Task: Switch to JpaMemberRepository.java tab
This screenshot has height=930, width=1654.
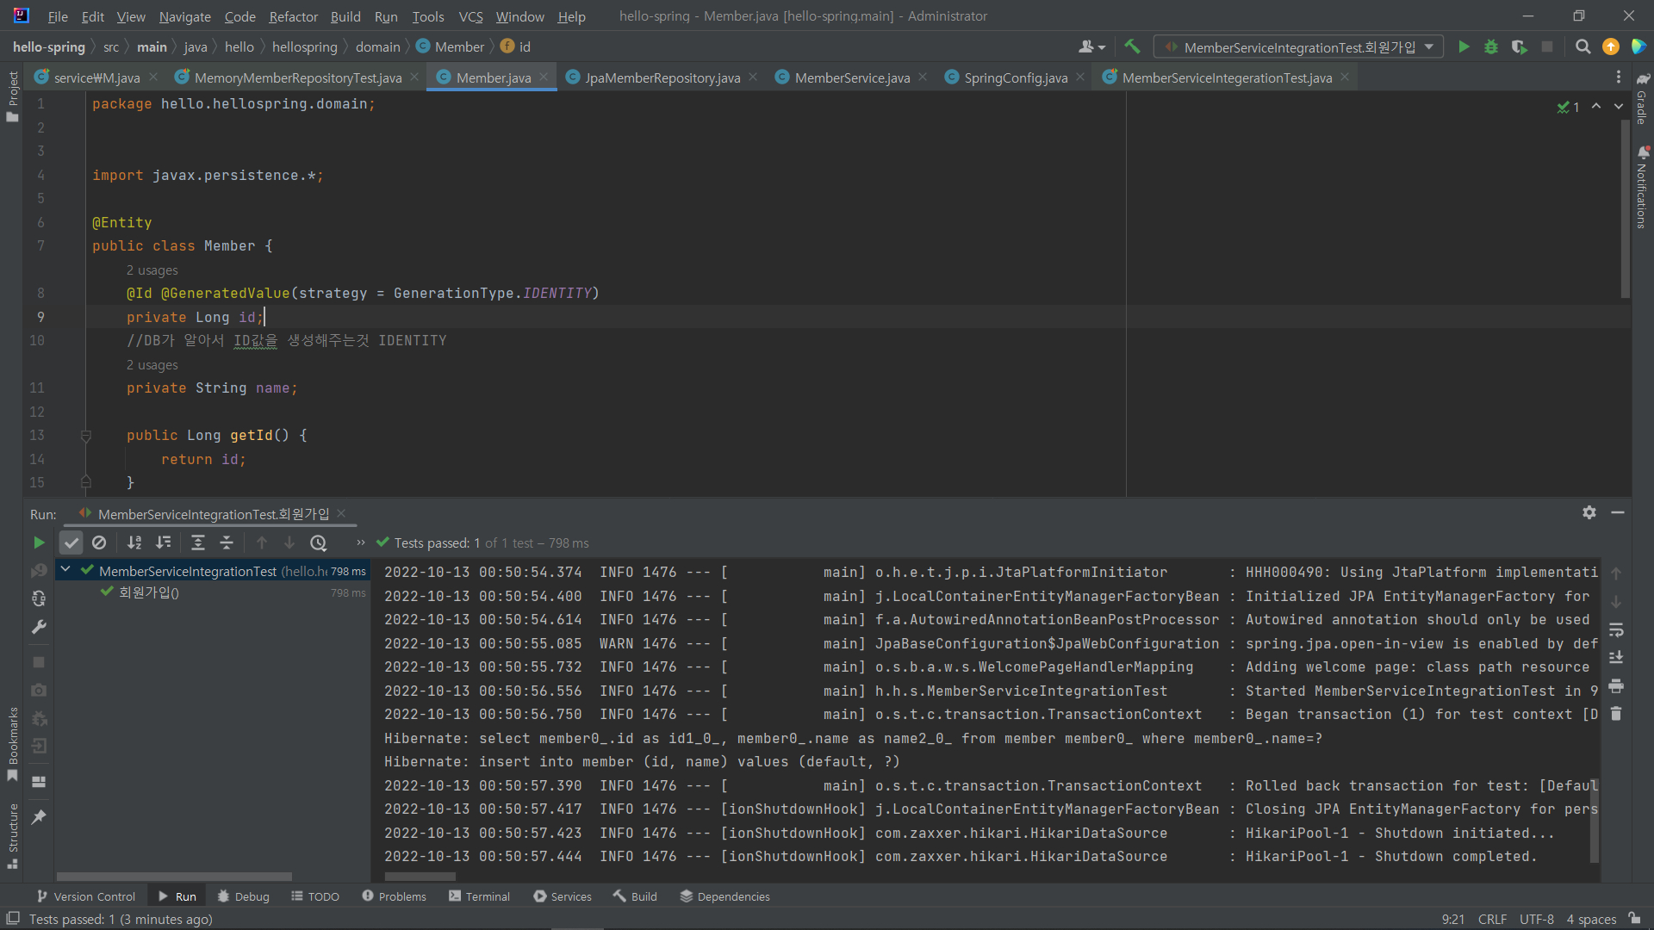Action: tap(662, 77)
